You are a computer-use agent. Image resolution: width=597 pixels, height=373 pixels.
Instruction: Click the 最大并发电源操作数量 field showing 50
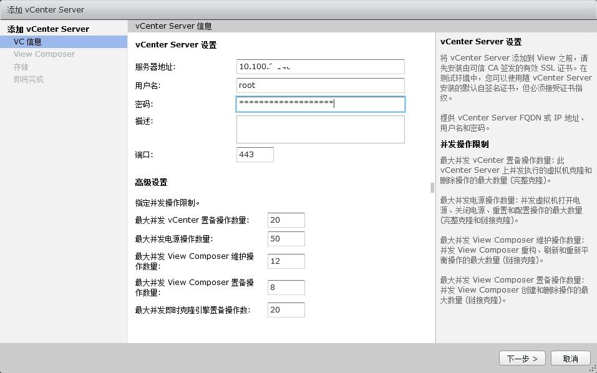point(286,239)
